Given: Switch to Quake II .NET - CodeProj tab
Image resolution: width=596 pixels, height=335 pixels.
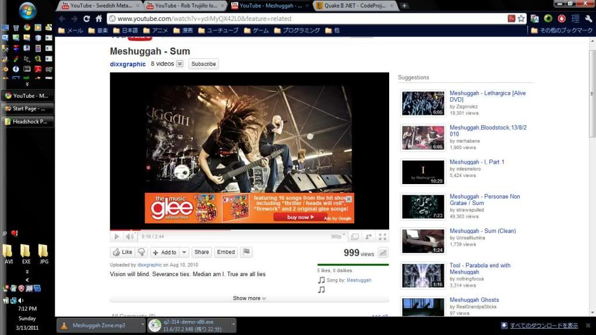Looking at the screenshot, I should tap(355, 6).
